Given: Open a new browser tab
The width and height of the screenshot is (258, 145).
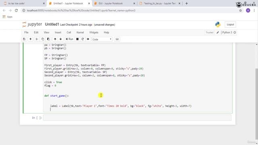Looking at the screenshot, I should click(x=187, y=3).
